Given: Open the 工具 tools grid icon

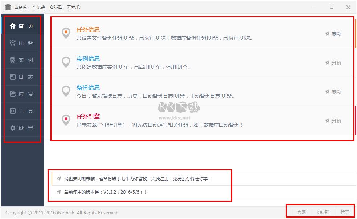Looking at the screenshot, I should click(x=13, y=111).
